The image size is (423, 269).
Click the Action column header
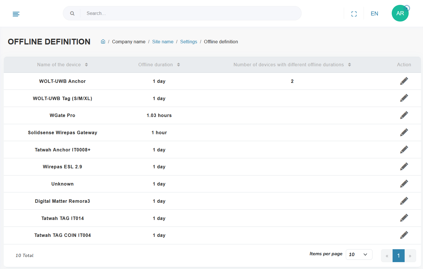[x=404, y=65]
